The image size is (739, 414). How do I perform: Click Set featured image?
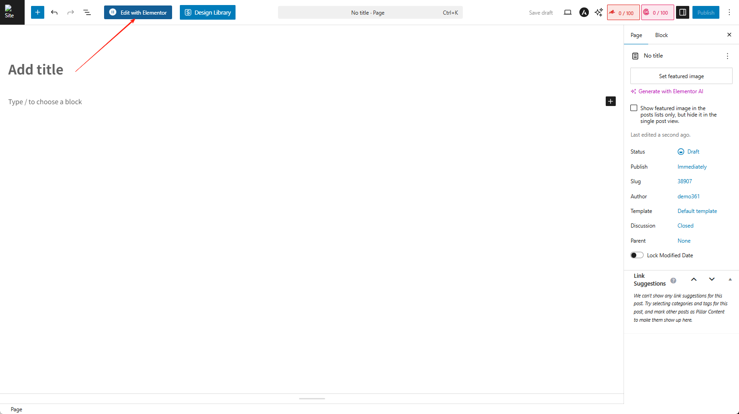pyautogui.click(x=681, y=76)
